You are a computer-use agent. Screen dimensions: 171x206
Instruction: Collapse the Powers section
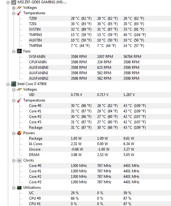pos(14,133)
